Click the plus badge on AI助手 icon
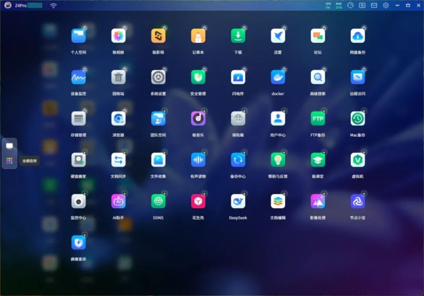424x296 pixels. tap(125, 194)
